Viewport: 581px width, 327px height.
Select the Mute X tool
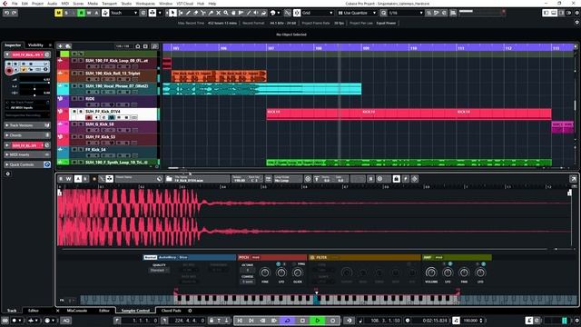pyautogui.click(x=218, y=13)
